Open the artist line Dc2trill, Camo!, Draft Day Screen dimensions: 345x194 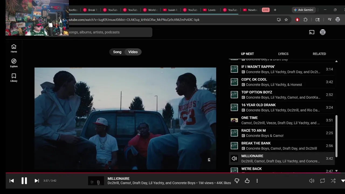(x=151, y=183)
